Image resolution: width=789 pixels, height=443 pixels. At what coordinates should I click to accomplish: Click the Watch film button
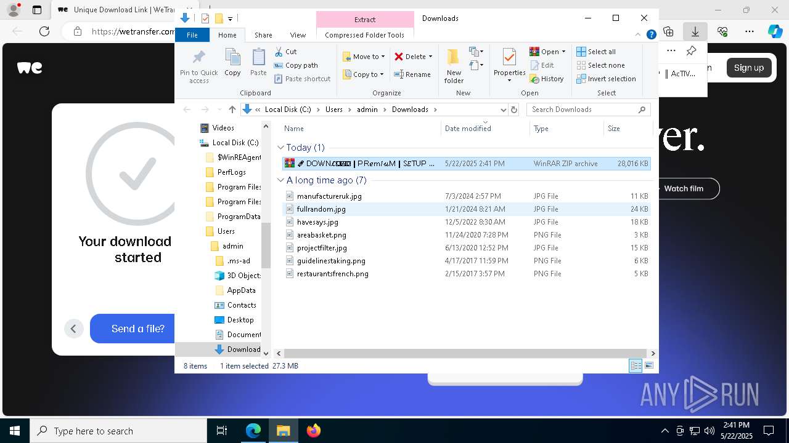click(x=683, y=188)
